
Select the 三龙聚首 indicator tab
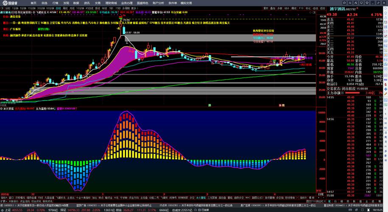tap(213, 198)
